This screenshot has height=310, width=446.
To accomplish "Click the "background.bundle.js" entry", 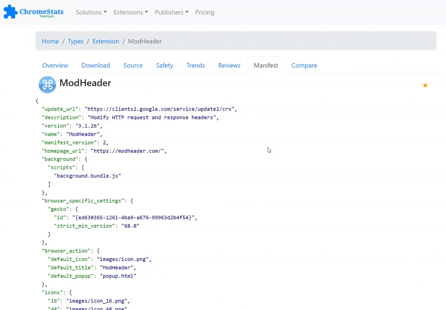I will [x=88, y=176].
